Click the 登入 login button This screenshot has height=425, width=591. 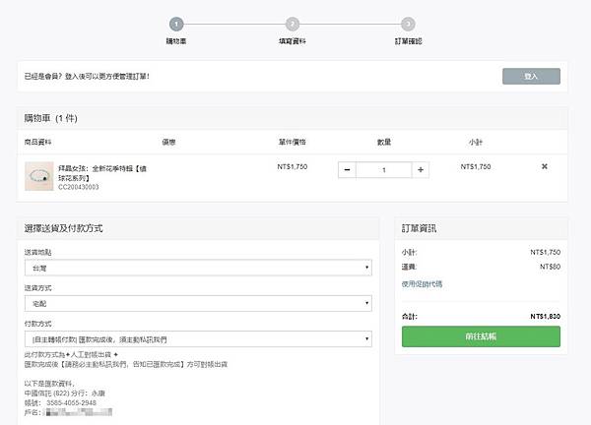click(x=531, y=76)
